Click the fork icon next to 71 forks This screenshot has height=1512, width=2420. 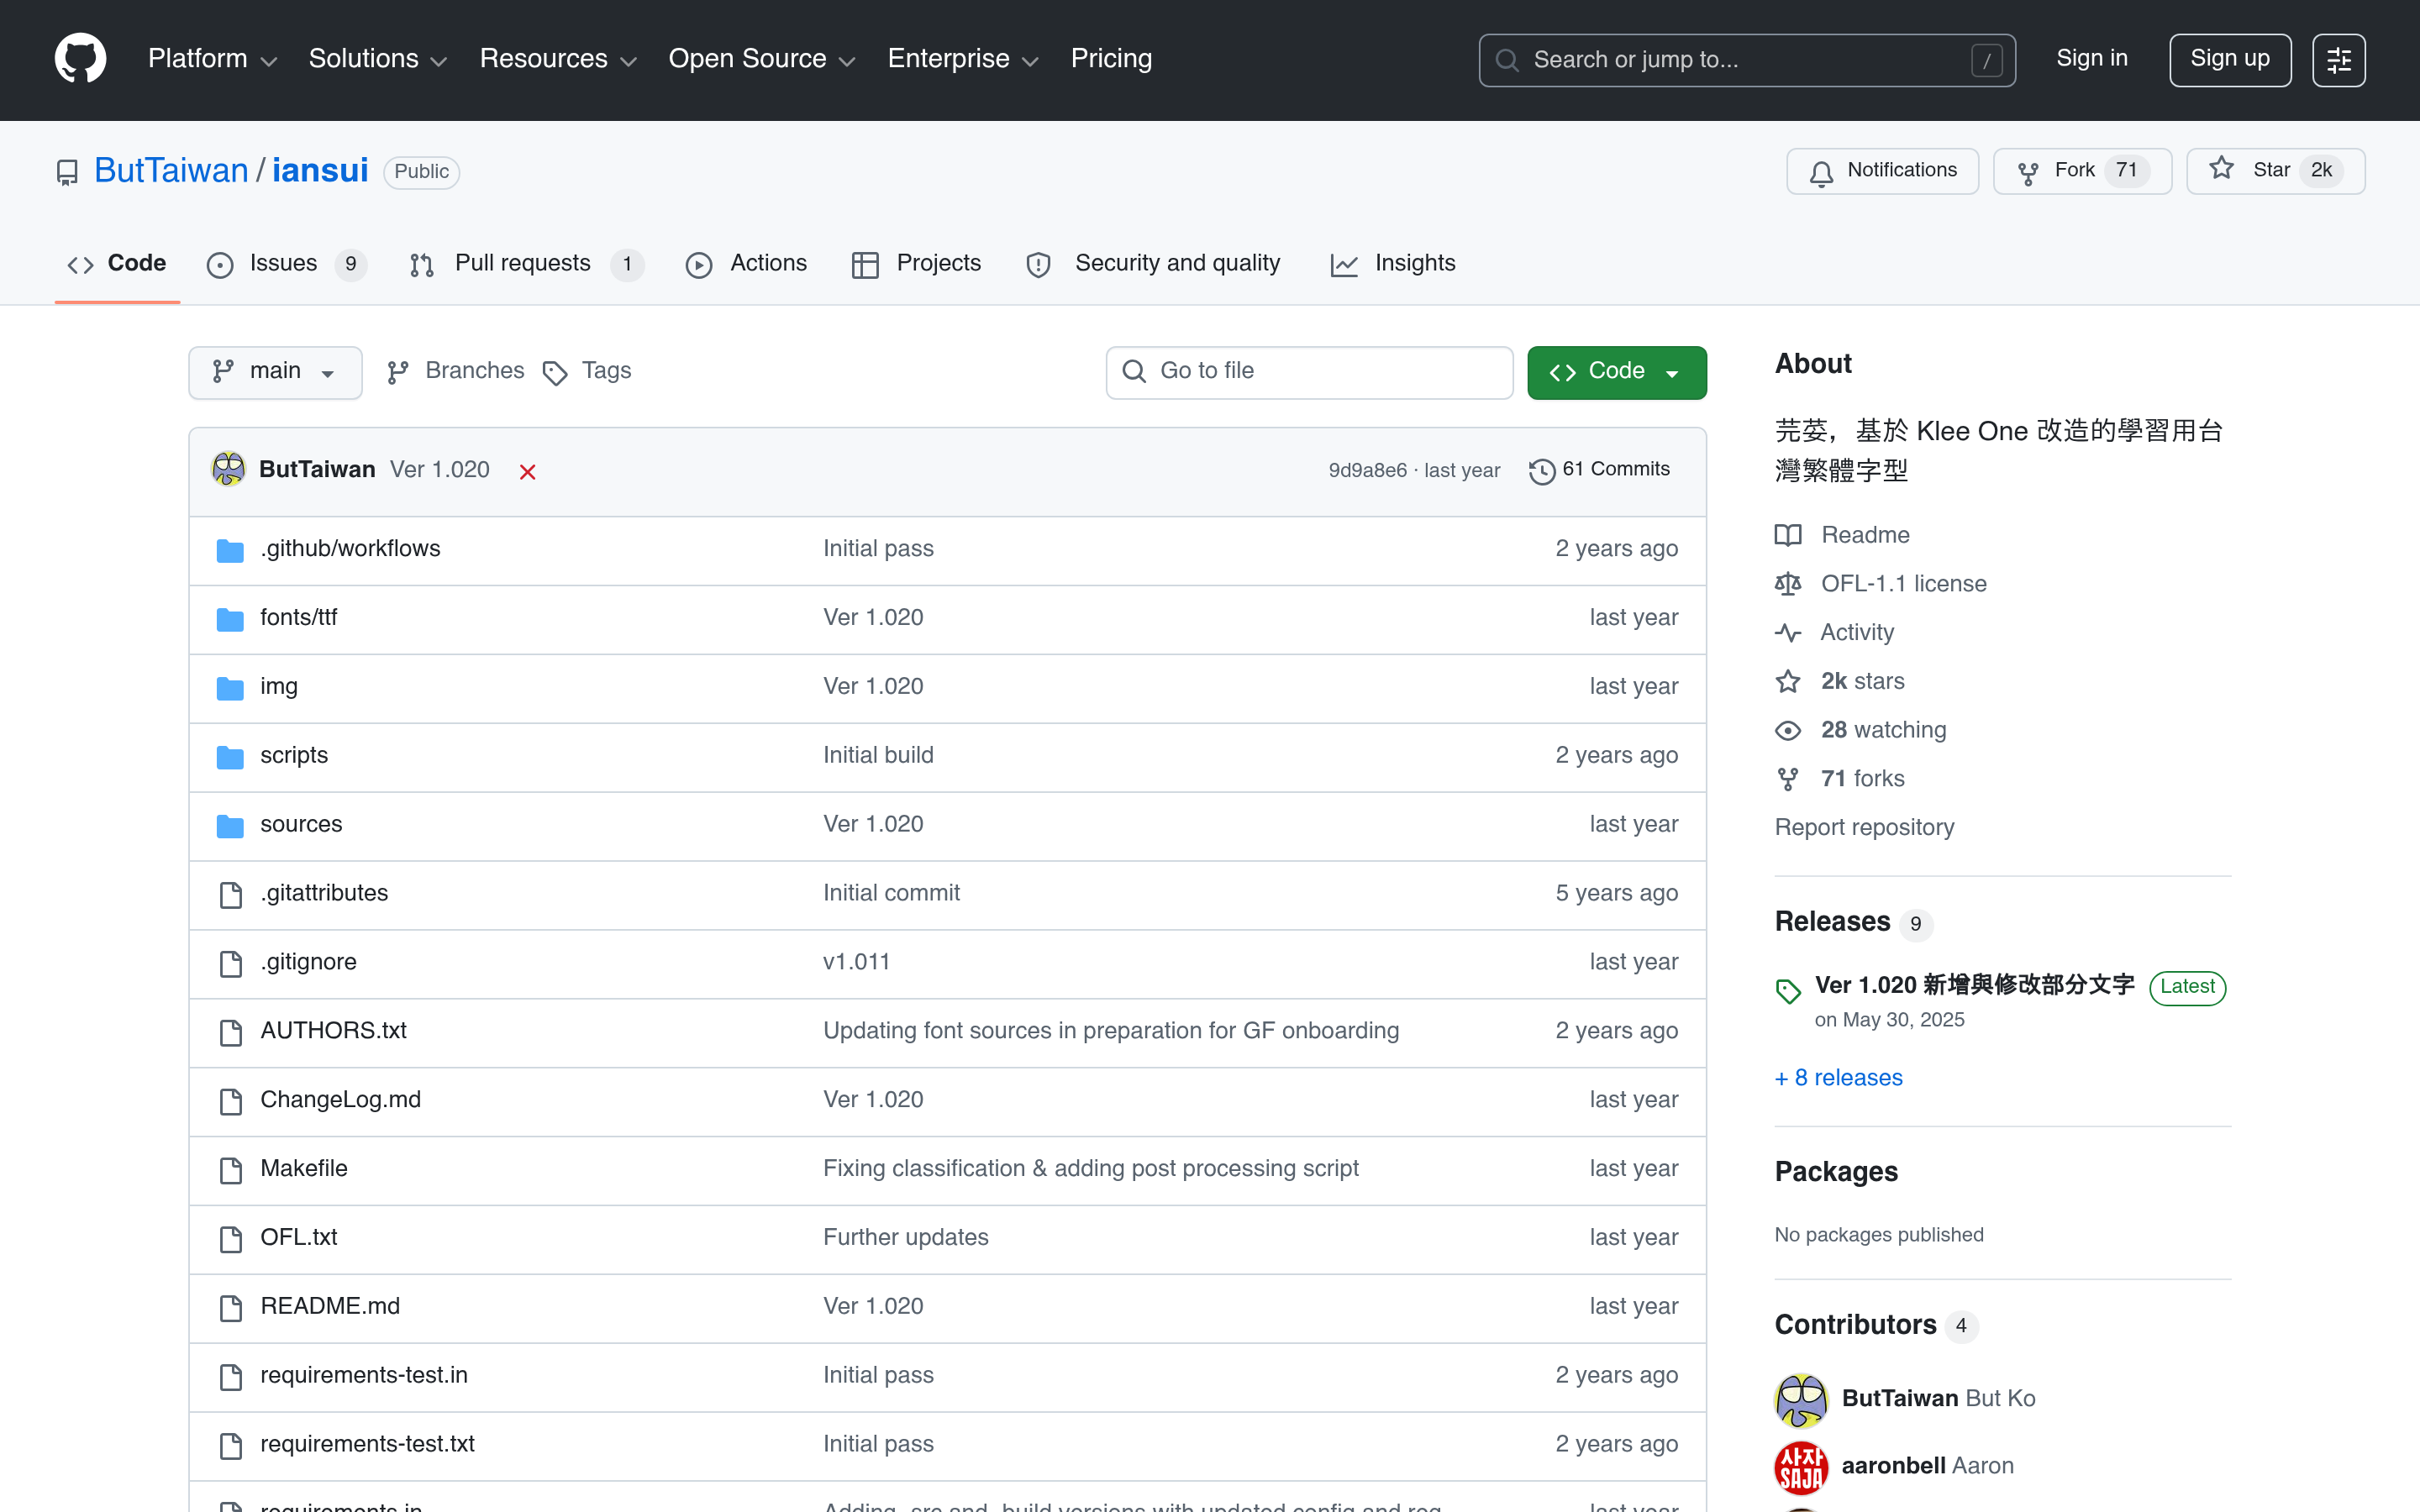click(x=1788, y=779)
